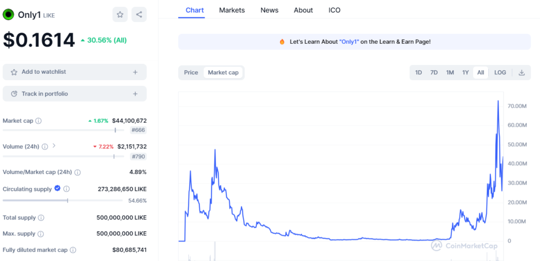This screenshot has height=261, width=540.
Task: Click the plus on Track in portfolio
Action: 135,94
